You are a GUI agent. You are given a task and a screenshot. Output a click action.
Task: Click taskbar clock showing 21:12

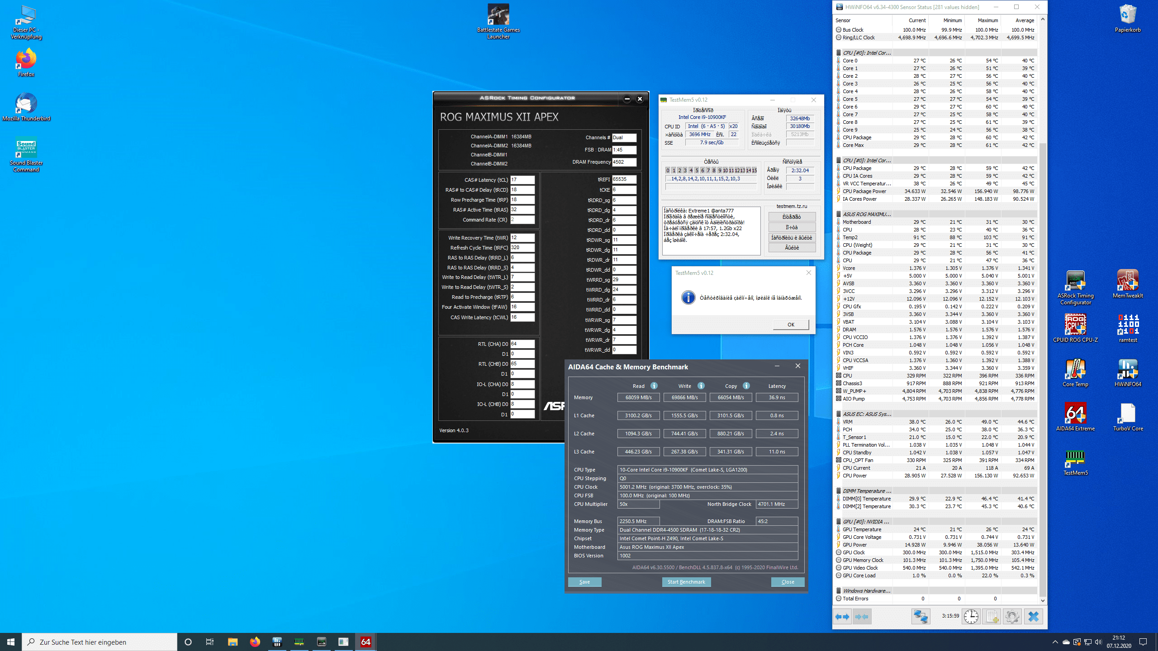1119,642
